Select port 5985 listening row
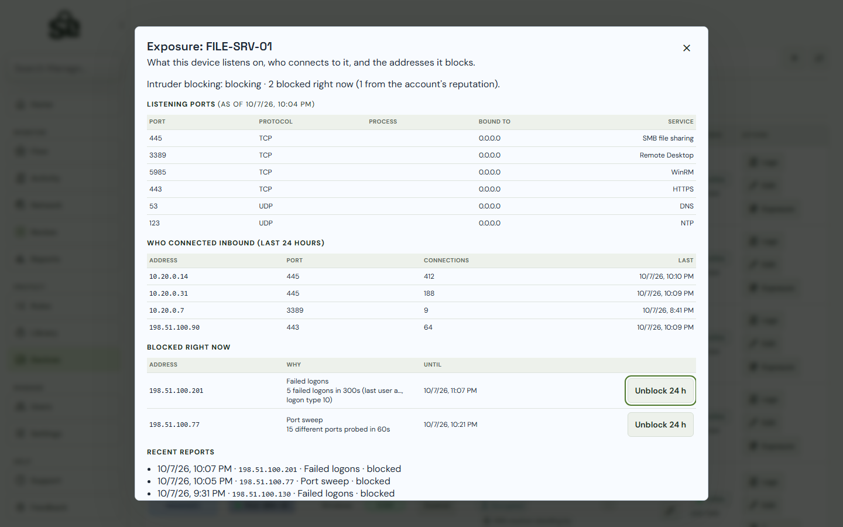This screenshot has height=527, width=843. tap(421, 172)
